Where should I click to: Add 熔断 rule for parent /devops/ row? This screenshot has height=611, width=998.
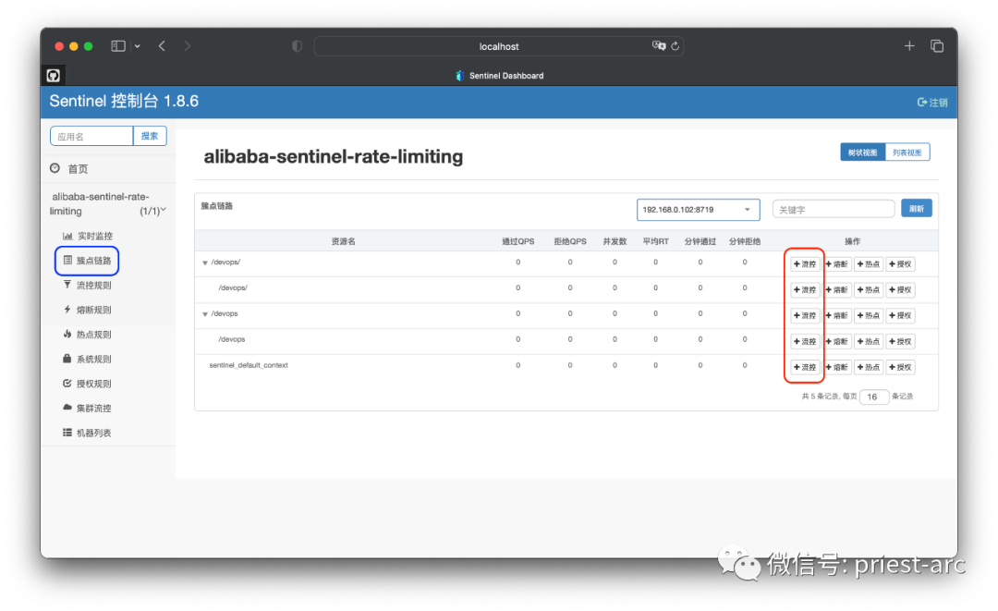point(836,264)
